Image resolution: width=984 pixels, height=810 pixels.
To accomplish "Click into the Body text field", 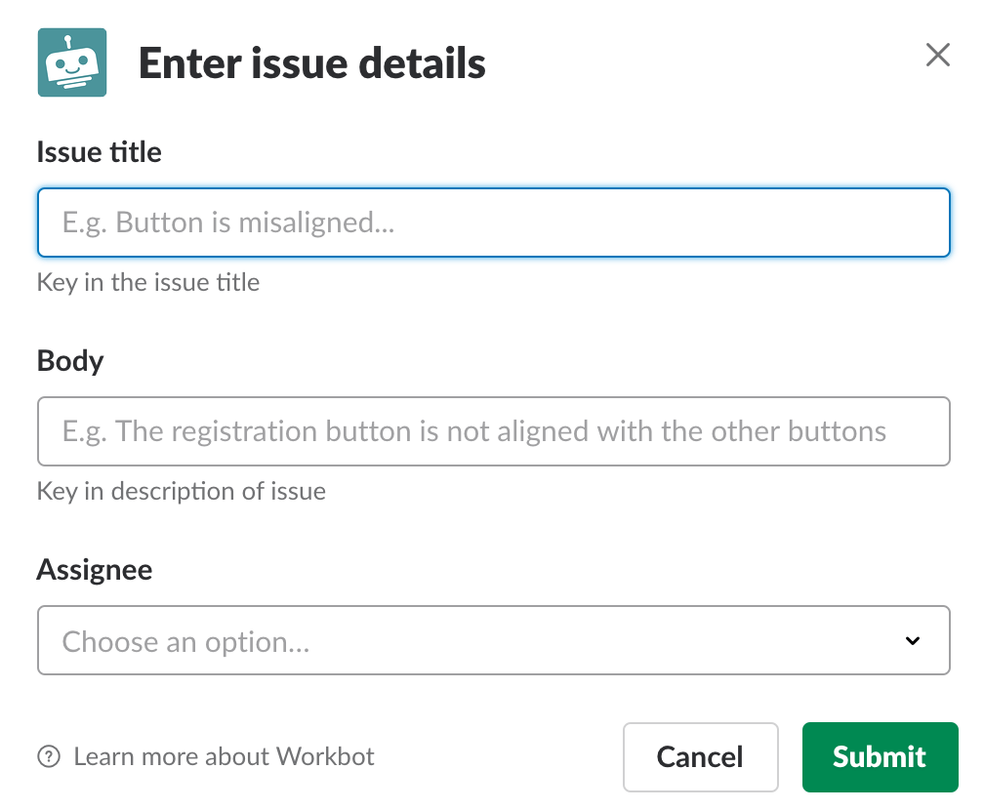I will [x=493, y=431].
